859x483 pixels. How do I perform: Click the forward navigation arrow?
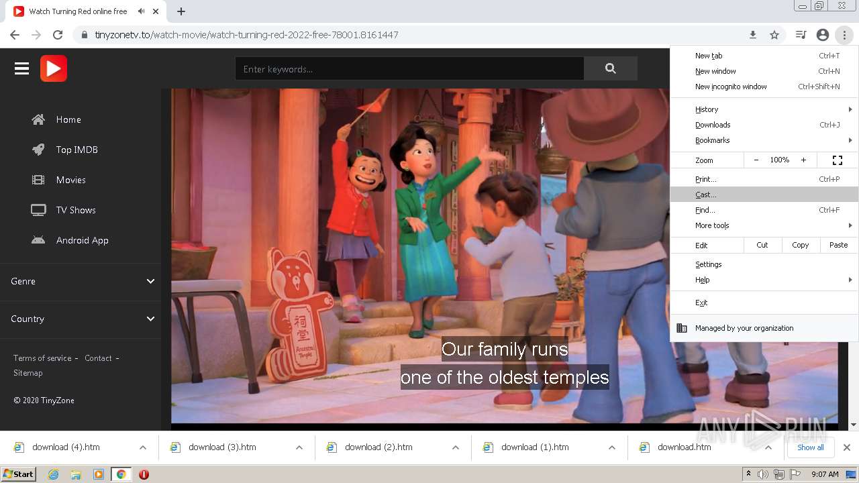(x=36, y=35)
